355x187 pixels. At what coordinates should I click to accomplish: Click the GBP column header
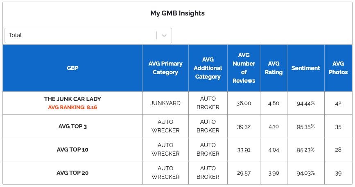[72, 68]
